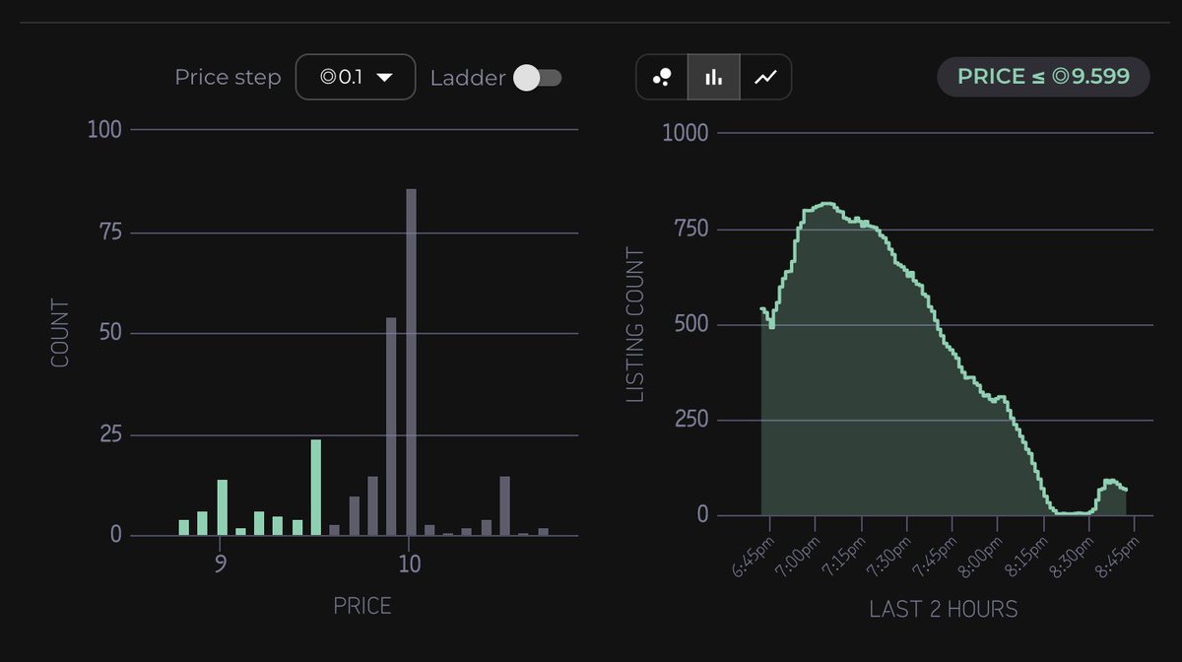Expand the price step value selector
1182x662 pixels.
tap(355, 76)
